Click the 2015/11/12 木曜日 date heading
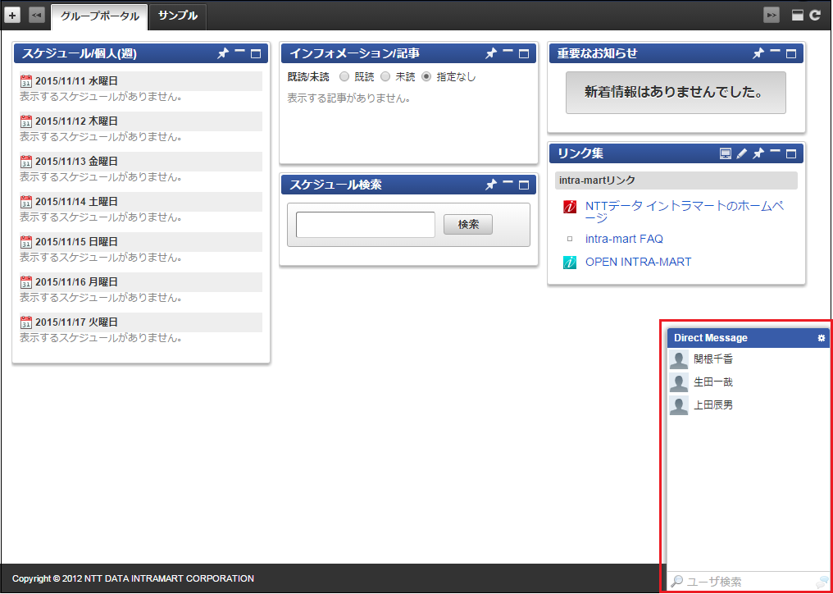Viewport: 833px width, 594px height. point(141,121)
